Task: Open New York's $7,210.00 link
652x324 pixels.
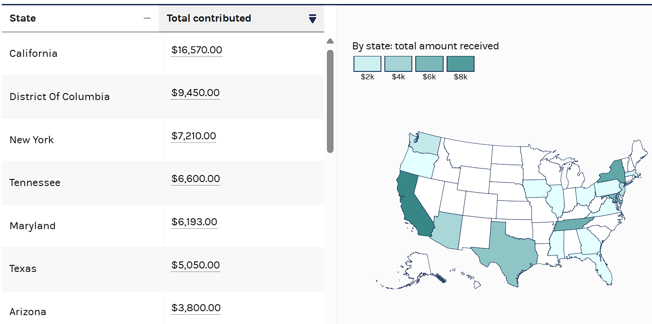Action: [x=194, y=136]
